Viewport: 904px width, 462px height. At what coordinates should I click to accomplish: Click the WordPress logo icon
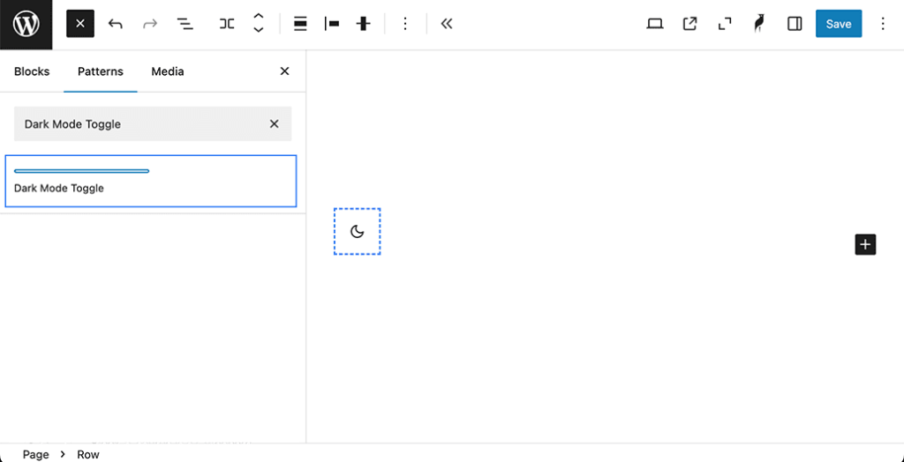click(x=26, y=24)
